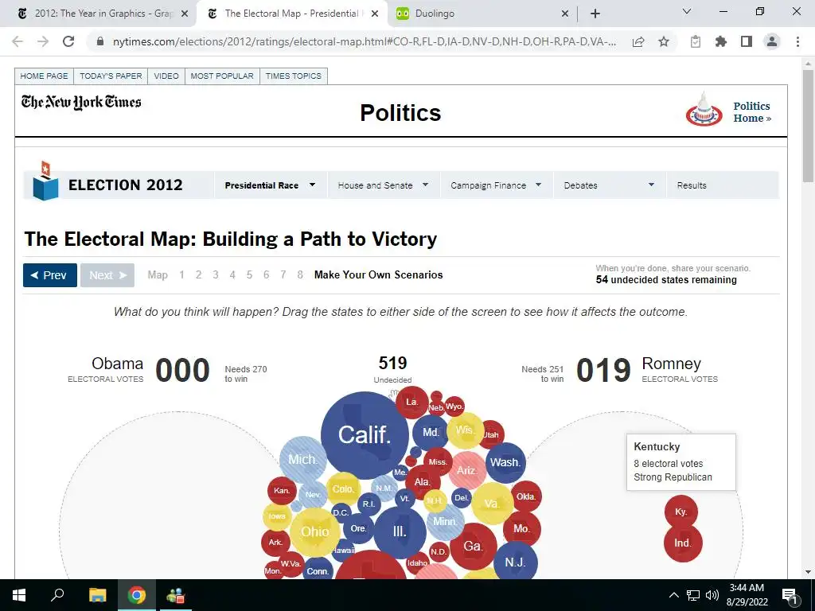Click the Prev button

click(x=50, y=275)
